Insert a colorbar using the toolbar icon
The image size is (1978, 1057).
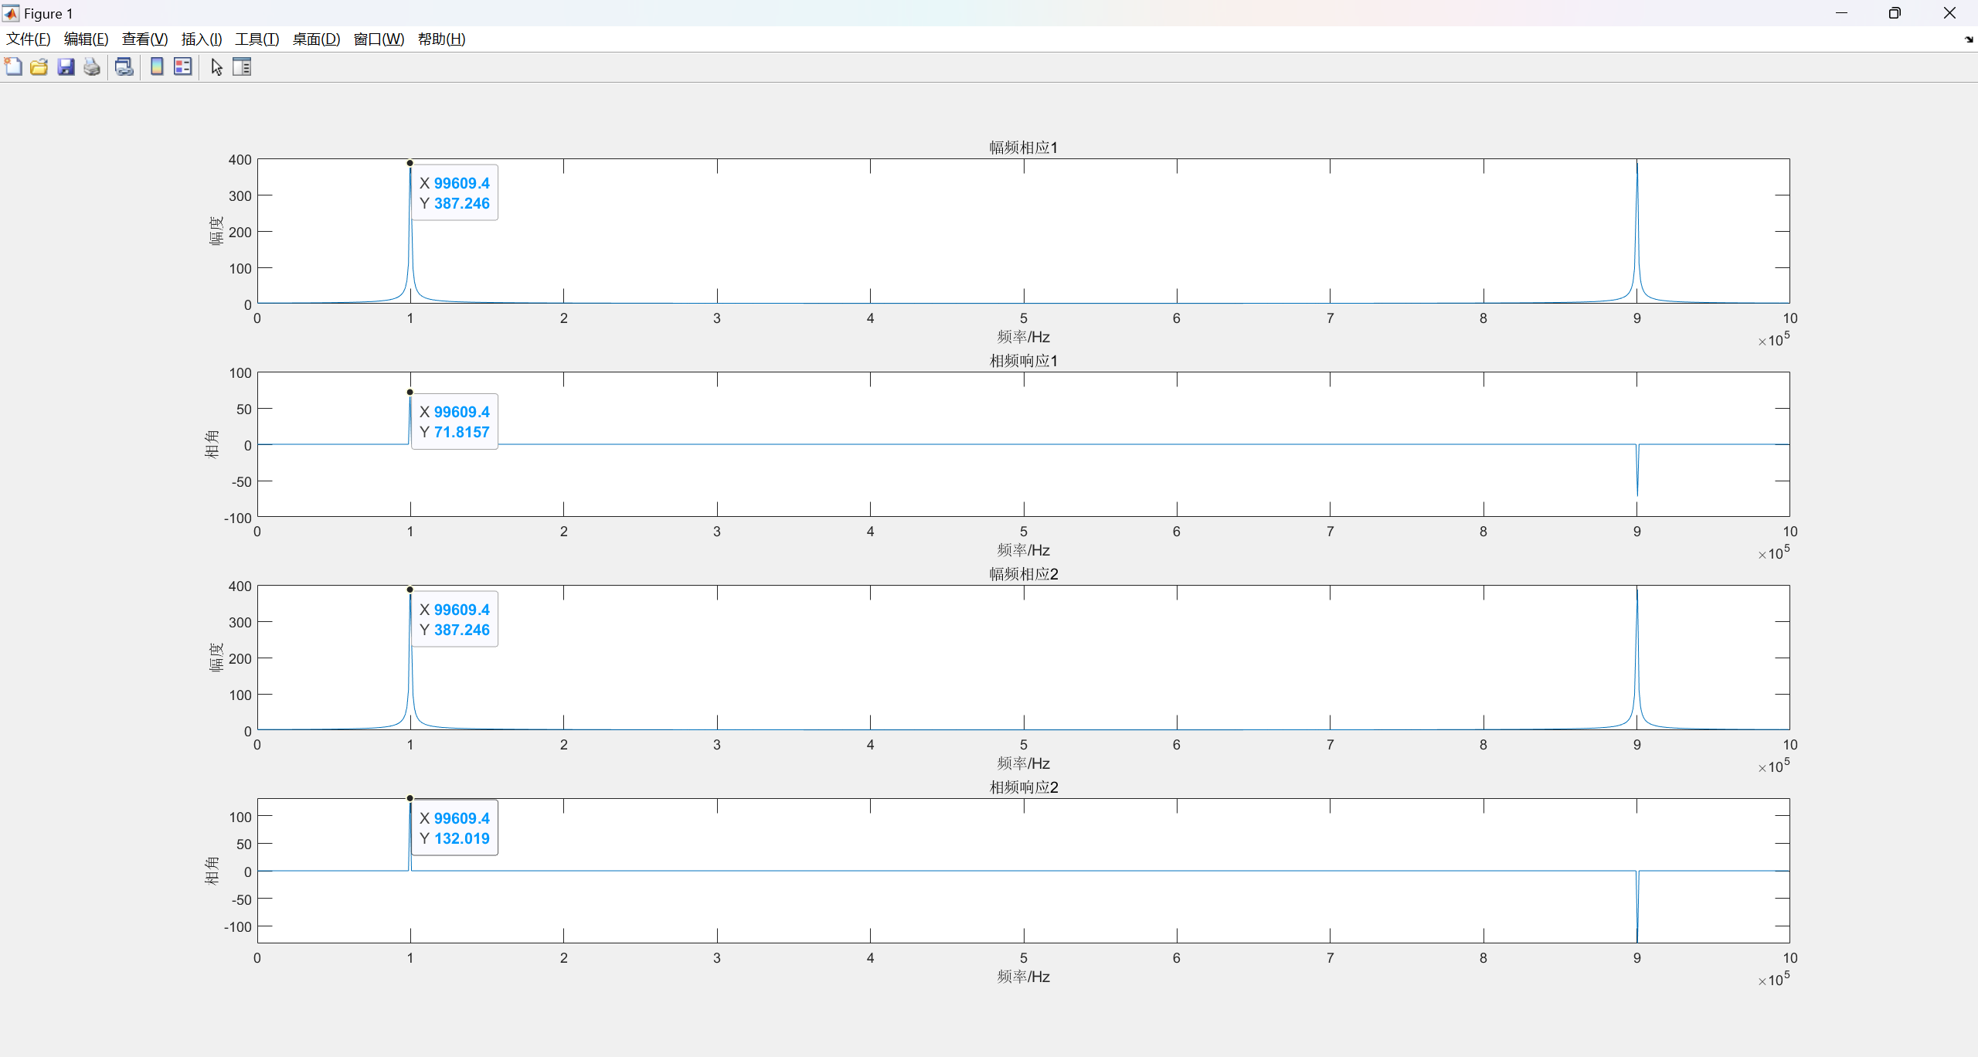pos(157,67)
